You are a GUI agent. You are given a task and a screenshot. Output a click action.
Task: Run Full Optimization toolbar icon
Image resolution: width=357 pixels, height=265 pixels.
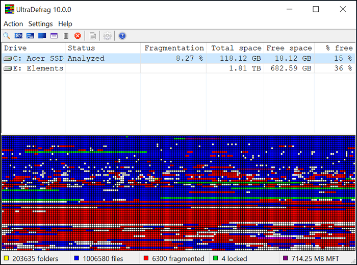(x=42, y=36)
